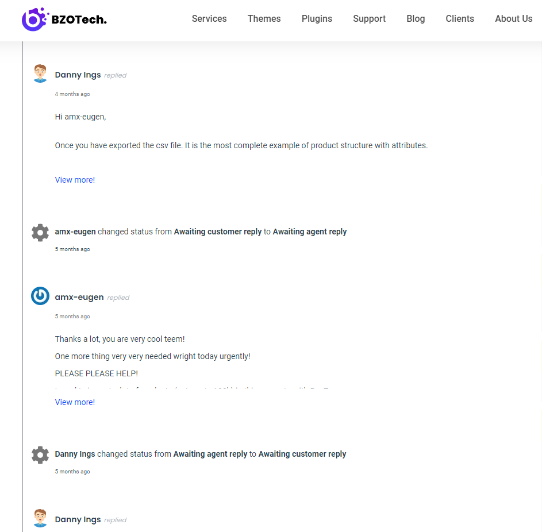Viewport: 542px width, 532px height.
Task: Open the Support navigation item
Action: tap(369, 18)
